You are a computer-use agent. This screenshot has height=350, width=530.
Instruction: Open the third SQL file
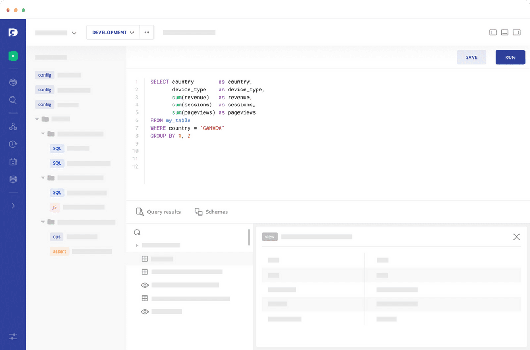(78, 193)
